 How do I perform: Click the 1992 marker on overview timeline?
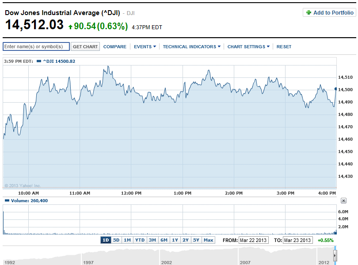point(10,262)
